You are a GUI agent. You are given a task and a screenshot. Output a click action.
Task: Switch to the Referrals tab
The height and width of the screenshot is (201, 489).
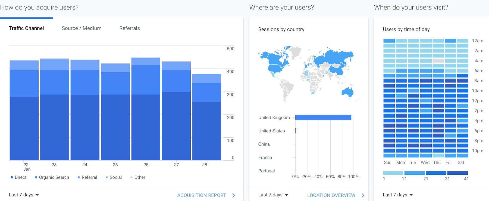[130, 28]
